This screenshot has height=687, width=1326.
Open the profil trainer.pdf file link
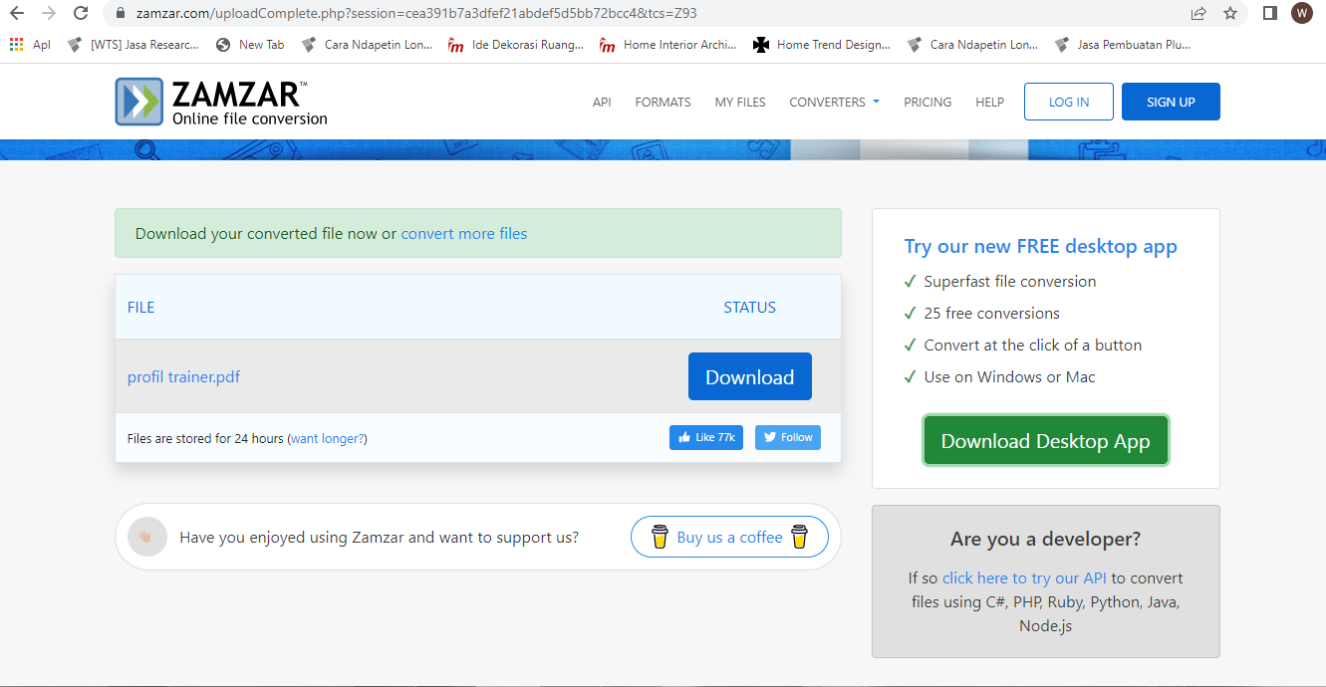(x=183, y=377)
